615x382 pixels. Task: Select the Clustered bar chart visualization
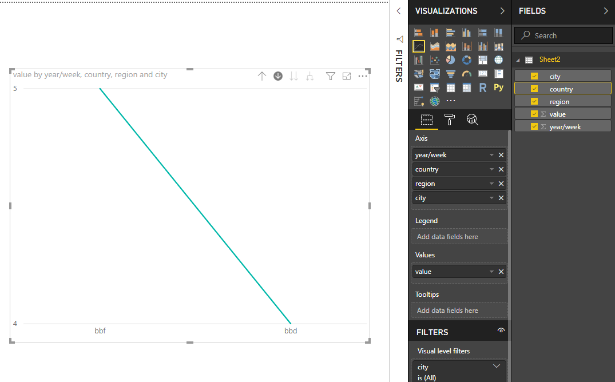click(x=451, y=33)
